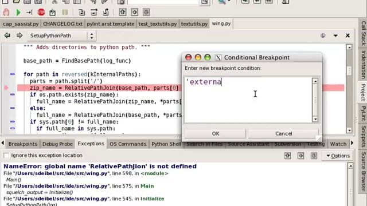Start or continue debugging with green arrow
The width and height of the screenshot is (367, 206).
click(18, 12)
